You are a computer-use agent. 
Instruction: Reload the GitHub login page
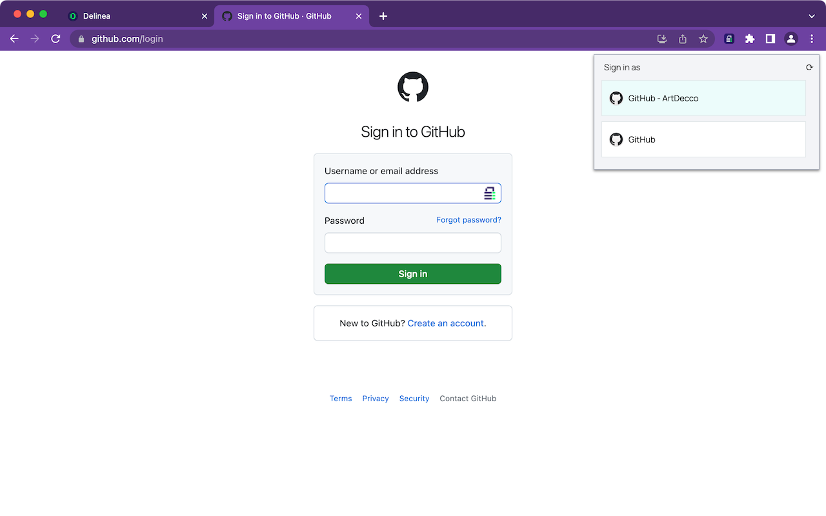(x=55, y=39)
